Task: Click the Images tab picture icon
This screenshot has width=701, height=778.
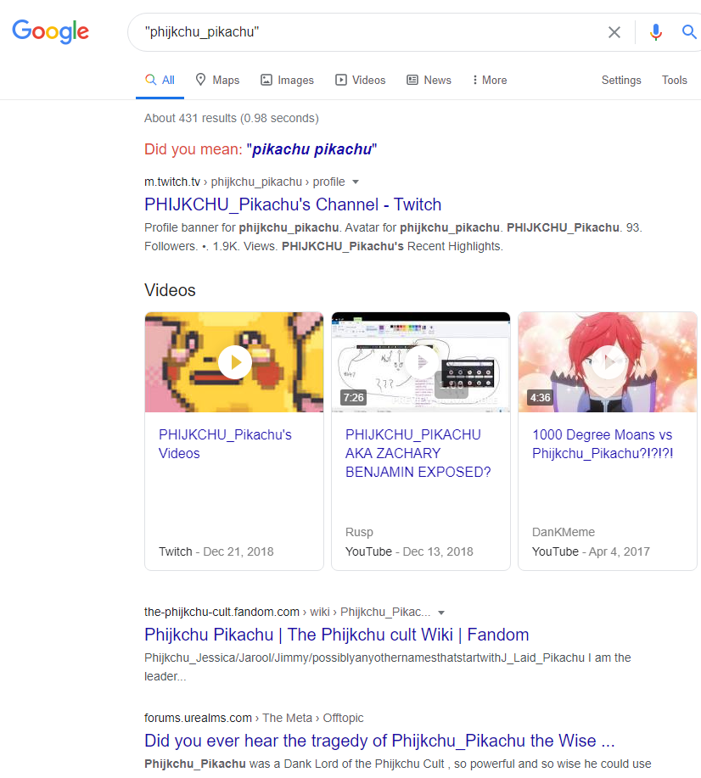Action: point(266,80)
